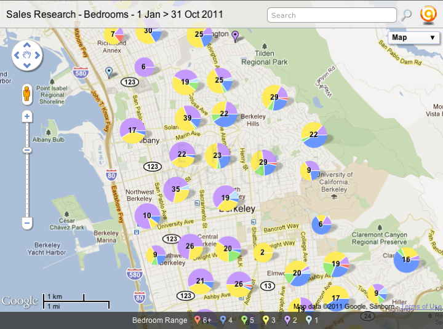Zoom out with the minus button
The width and height of the screenshot is (443, 329).
click(27, 223)
